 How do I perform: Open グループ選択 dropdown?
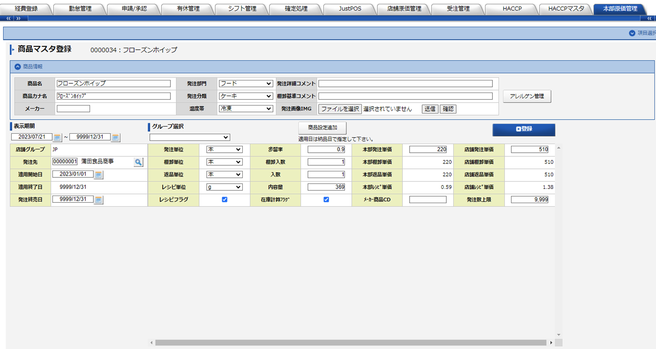click(190, 137)
